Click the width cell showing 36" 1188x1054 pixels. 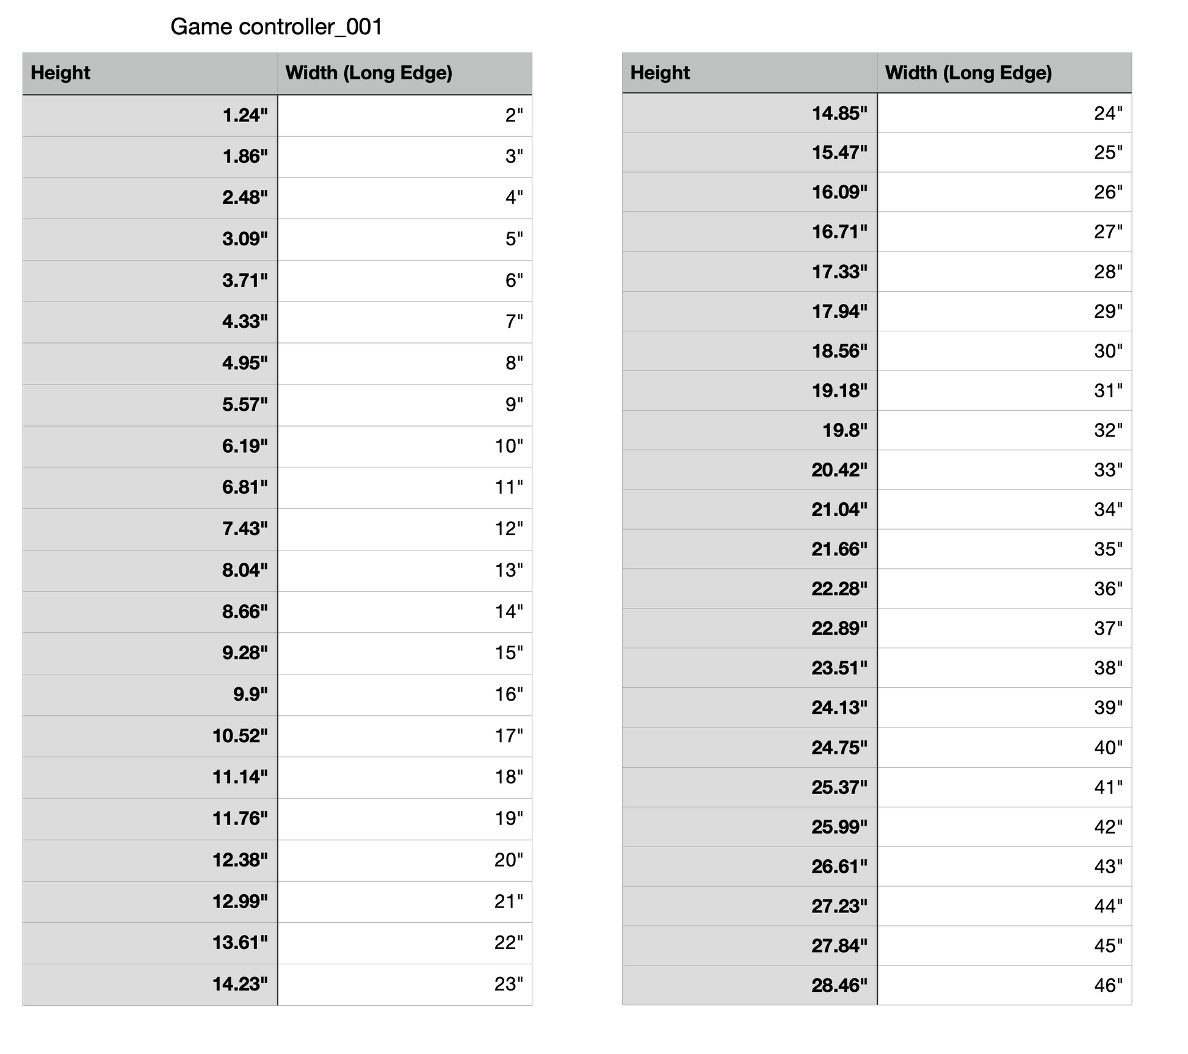[1004, 589]
